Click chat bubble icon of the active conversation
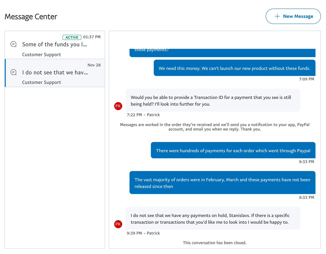 click(x=13, y=44)
